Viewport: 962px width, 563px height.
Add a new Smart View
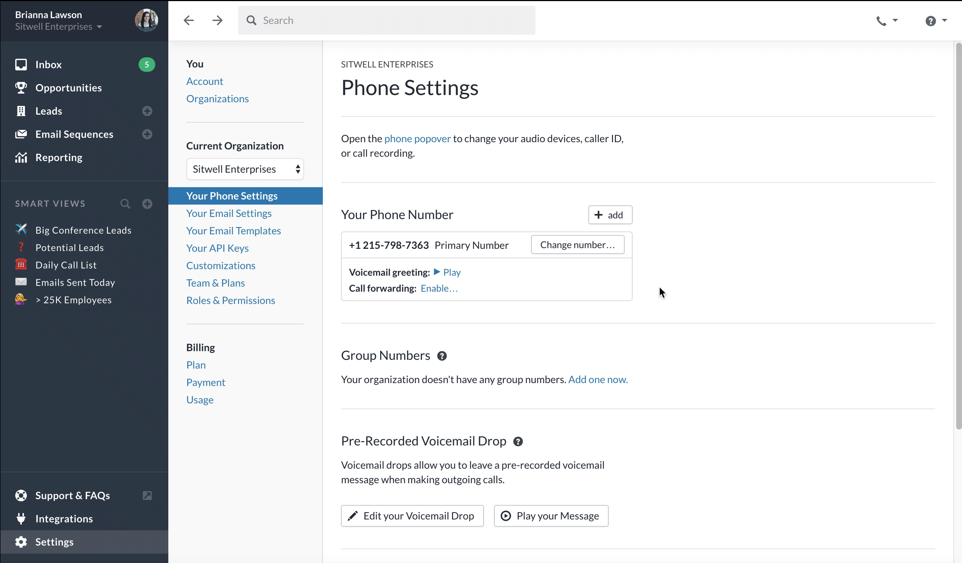click(147, 204)
